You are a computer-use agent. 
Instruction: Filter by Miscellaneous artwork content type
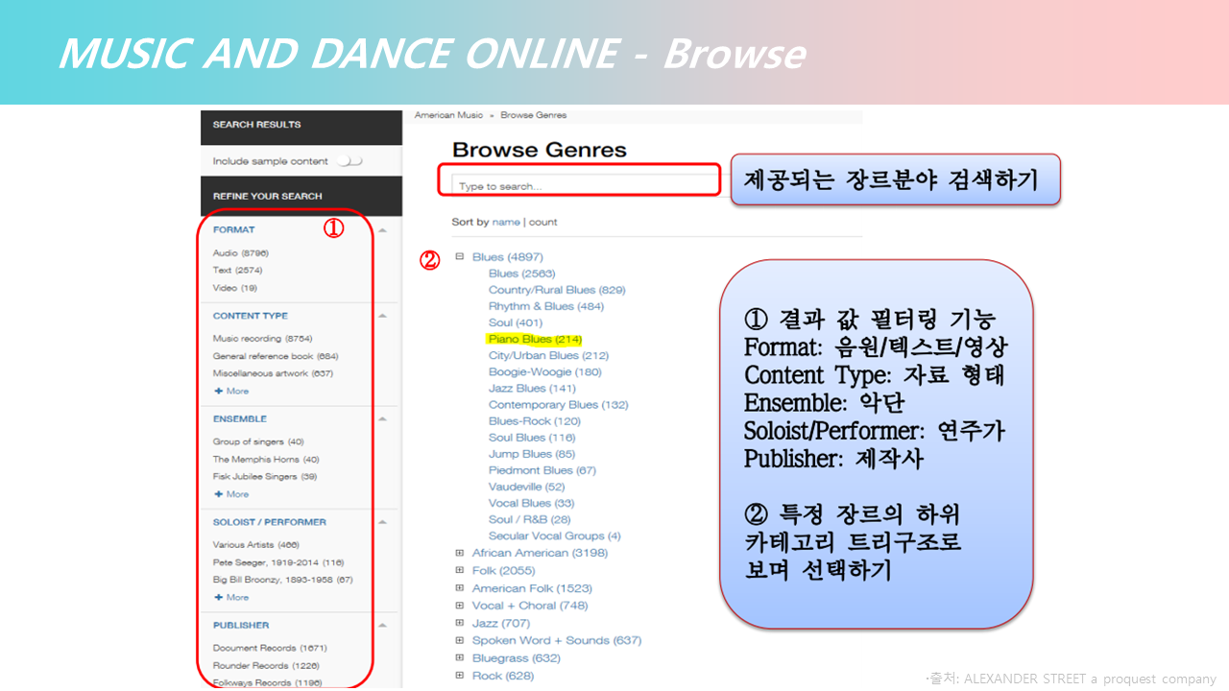[x=273, y=373]
